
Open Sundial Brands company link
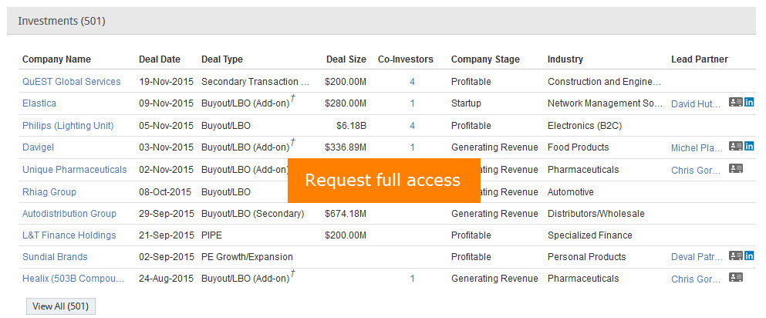click(x=55, y=256)
